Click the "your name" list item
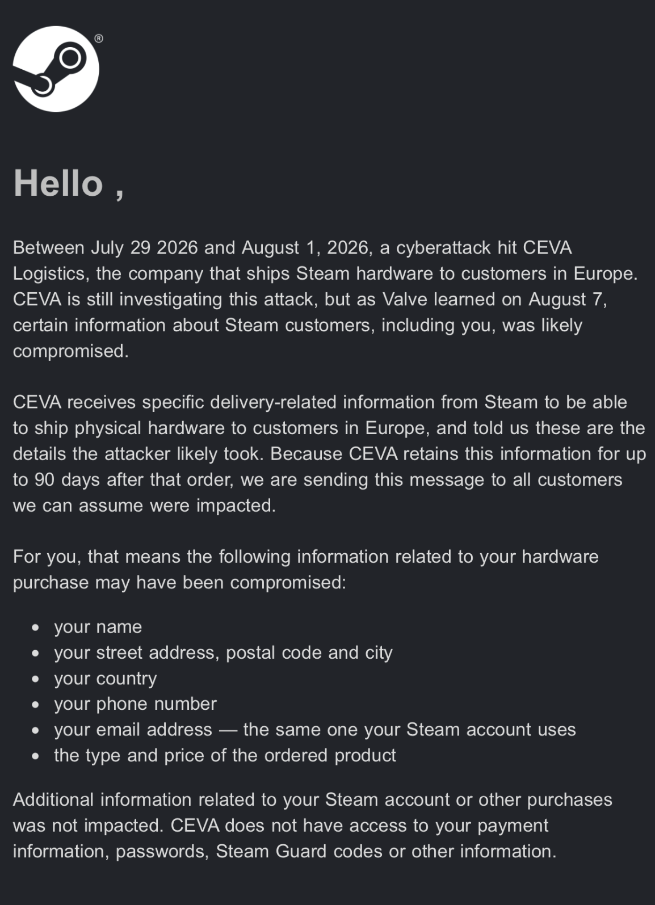 98,626
